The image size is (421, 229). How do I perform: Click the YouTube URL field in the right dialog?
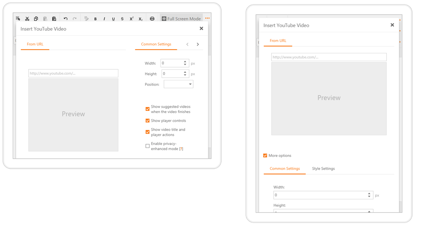[329, 57]
